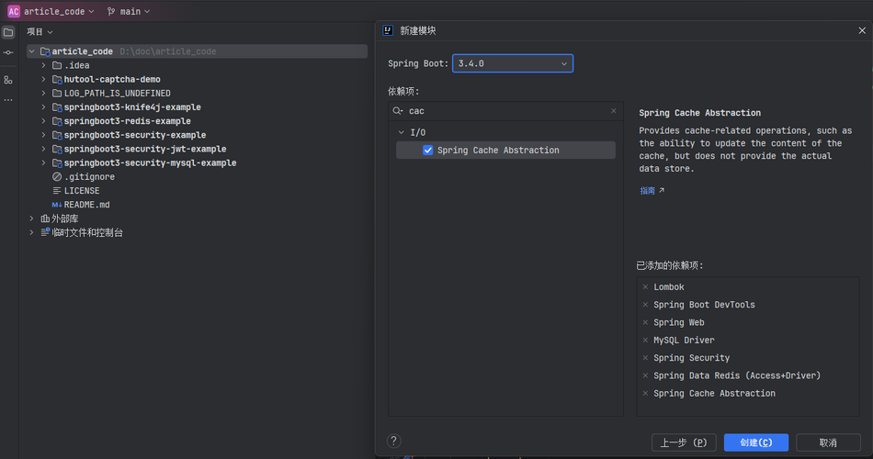Clear the dependency search text
873x459 pixels.
coord(614,111)
